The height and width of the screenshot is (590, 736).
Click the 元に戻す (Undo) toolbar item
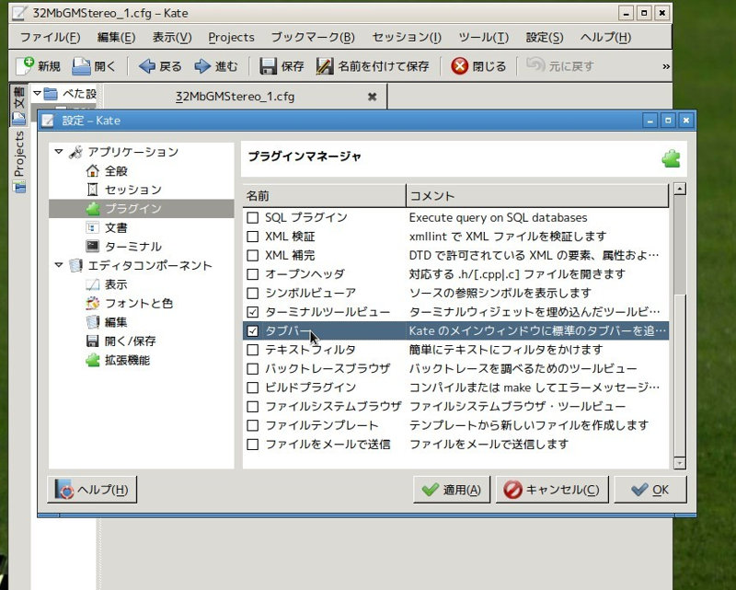(x=559, y=66)
